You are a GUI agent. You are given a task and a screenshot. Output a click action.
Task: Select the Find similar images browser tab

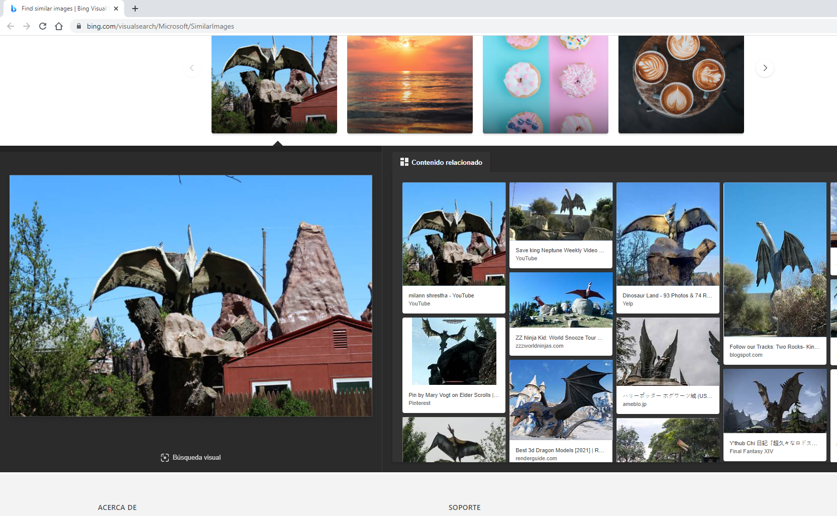(x=63, y=9)
